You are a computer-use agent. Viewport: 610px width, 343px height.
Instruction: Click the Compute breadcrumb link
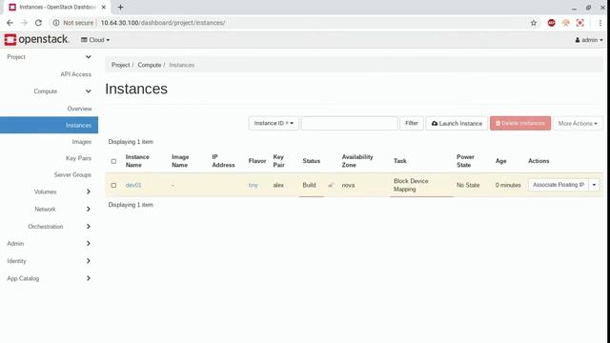coord(150,65)
